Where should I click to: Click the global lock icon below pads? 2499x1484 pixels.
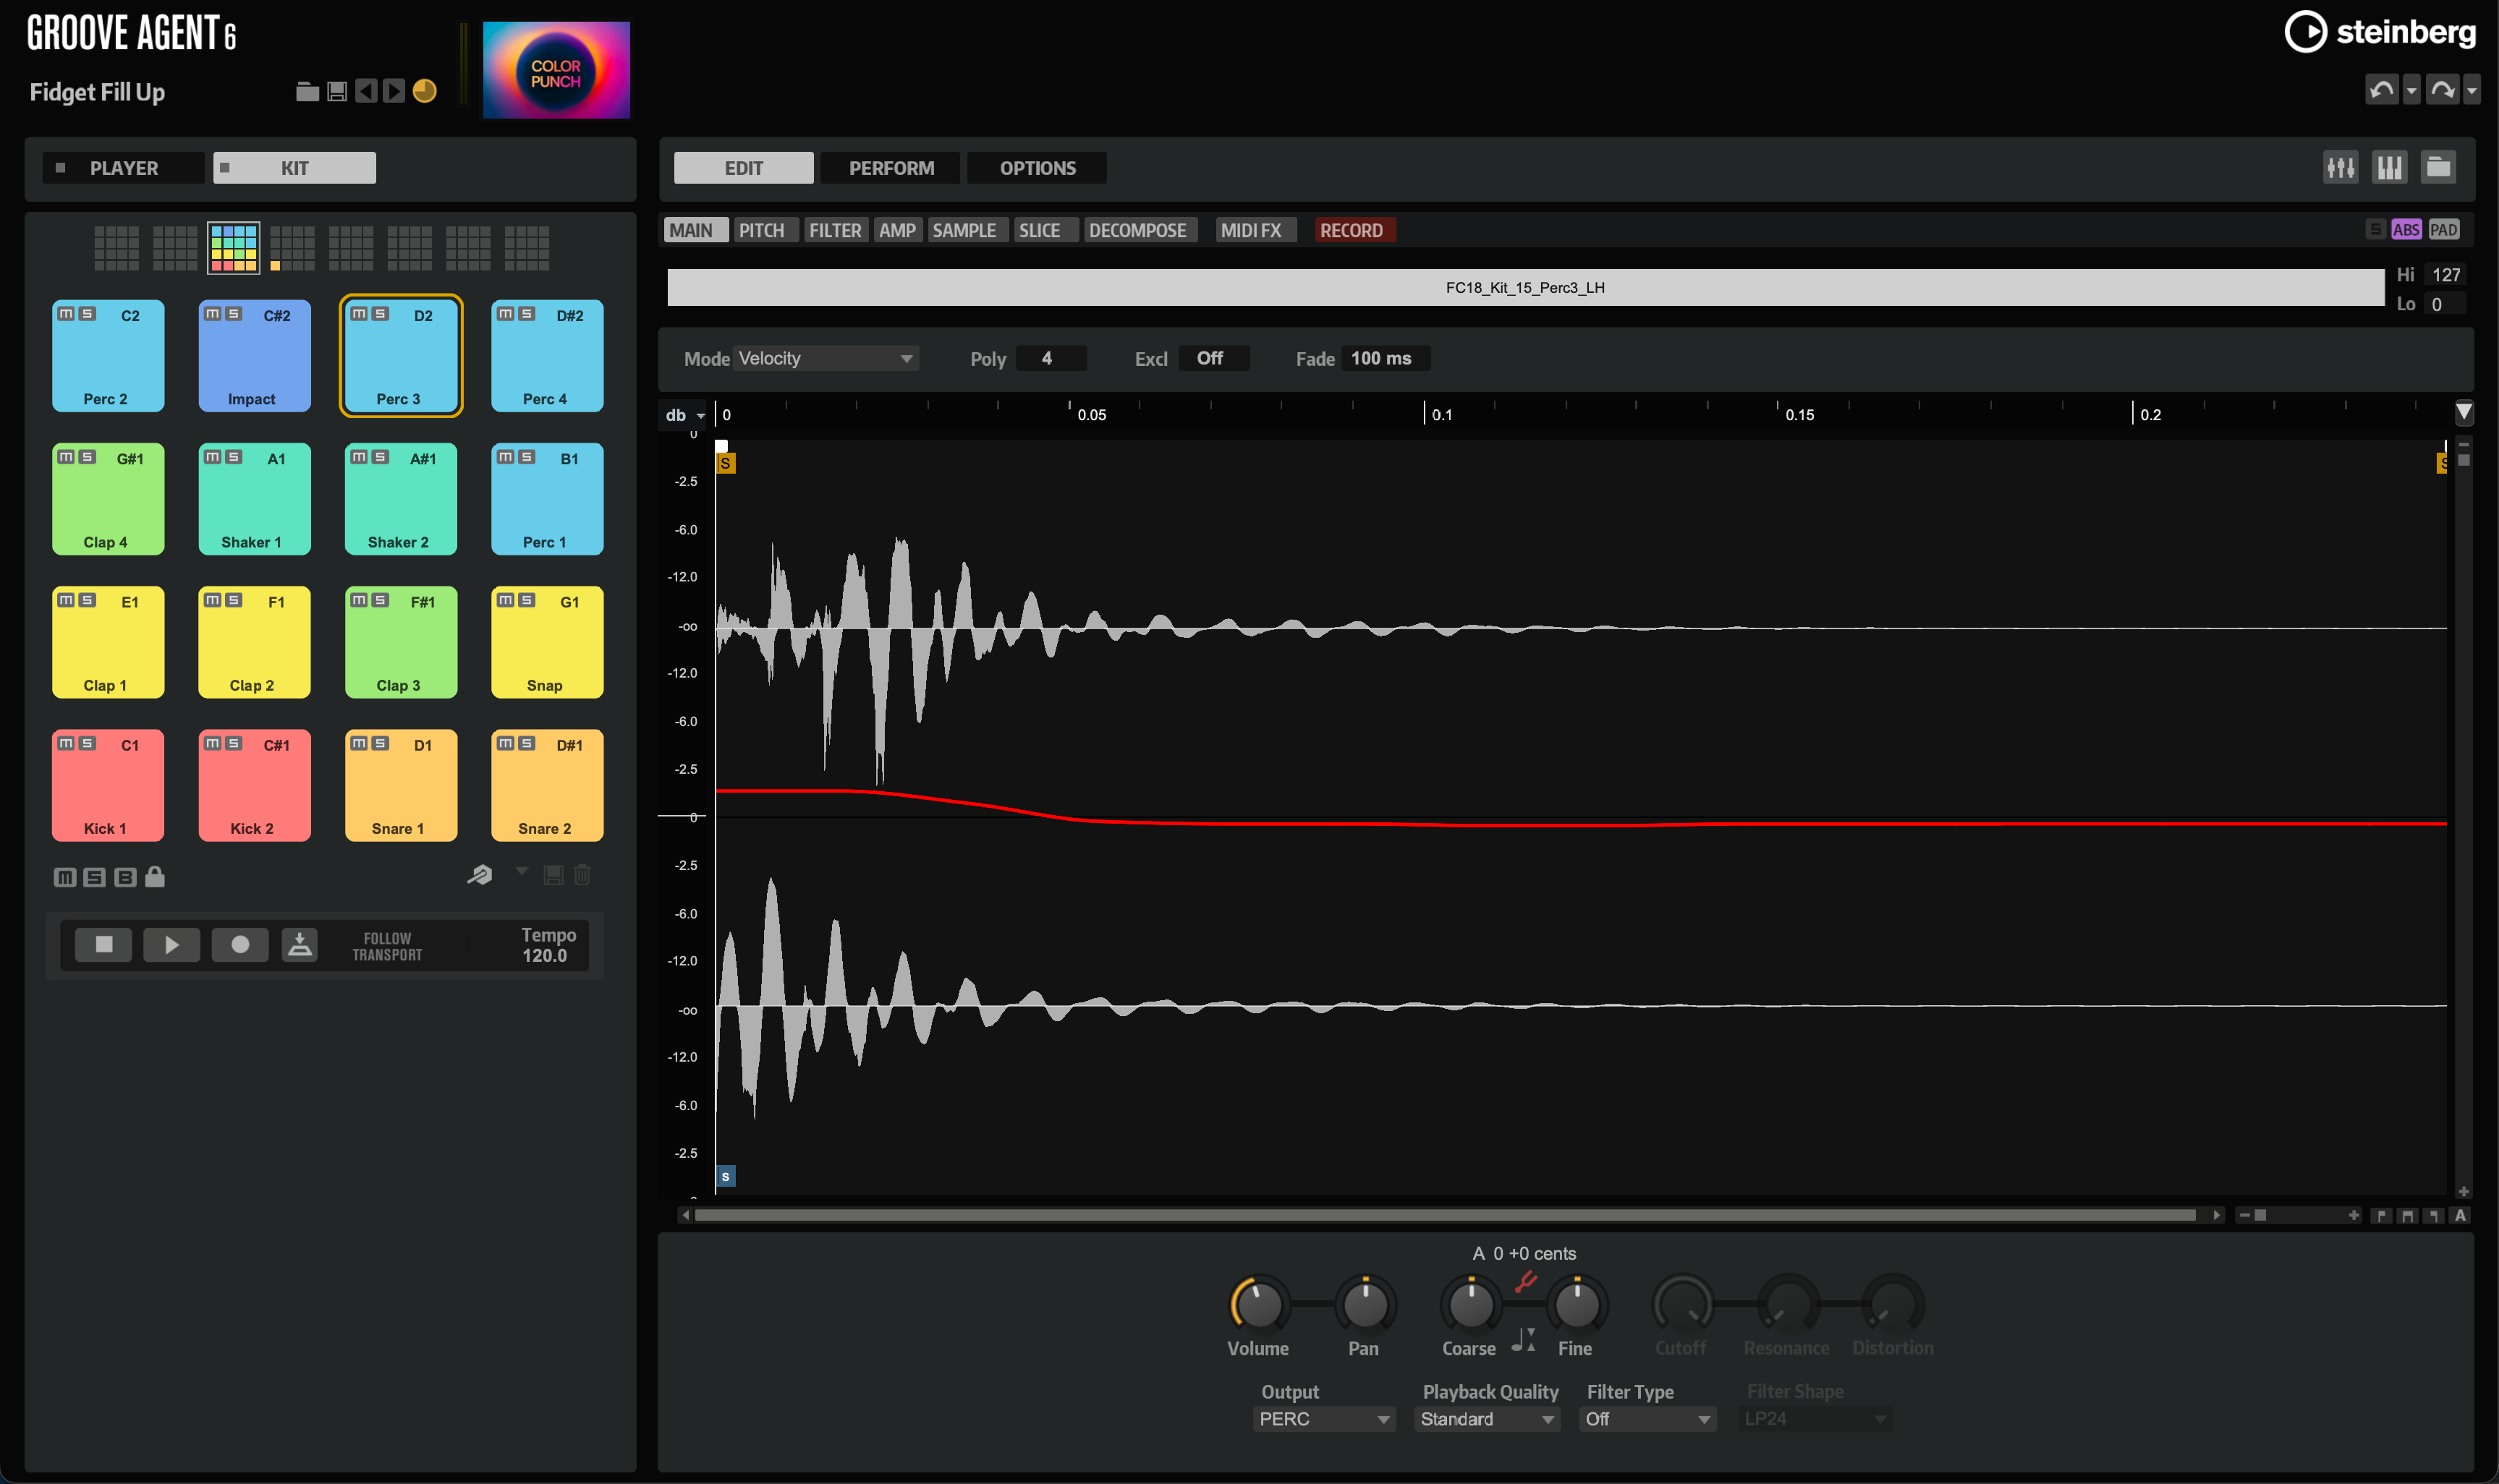click(154, 877)
